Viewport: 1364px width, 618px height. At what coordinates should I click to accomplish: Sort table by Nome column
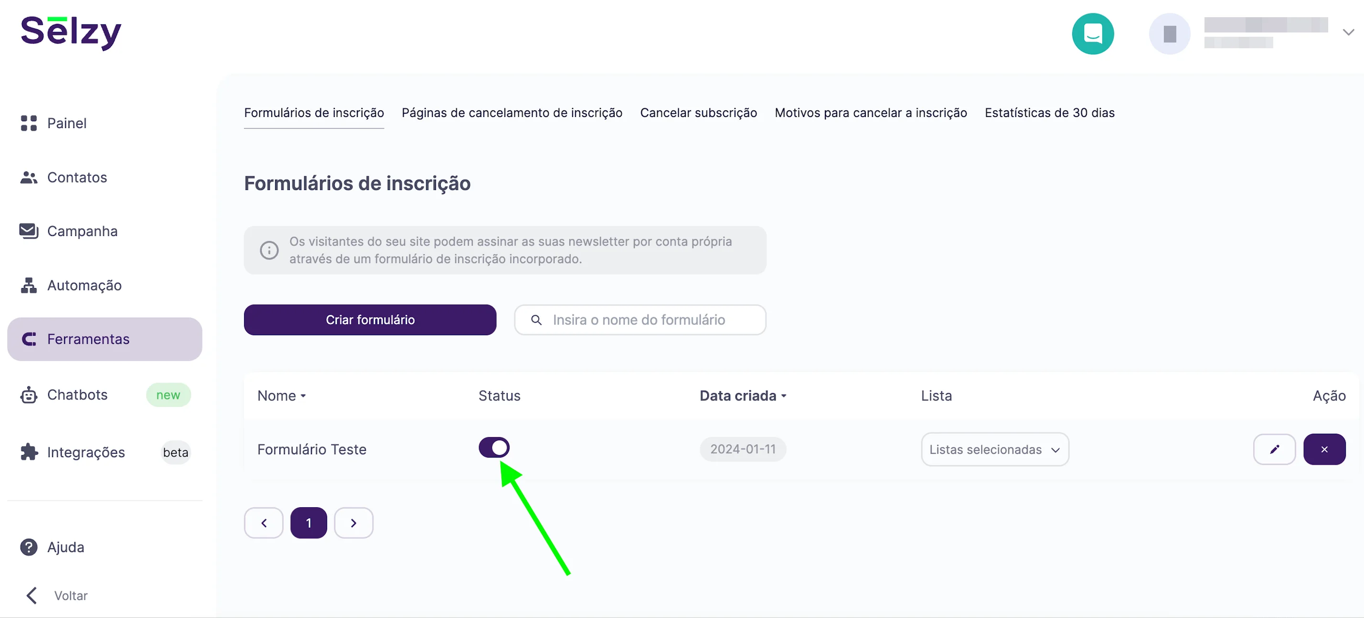pyautogui.click(x=282, y=395)
